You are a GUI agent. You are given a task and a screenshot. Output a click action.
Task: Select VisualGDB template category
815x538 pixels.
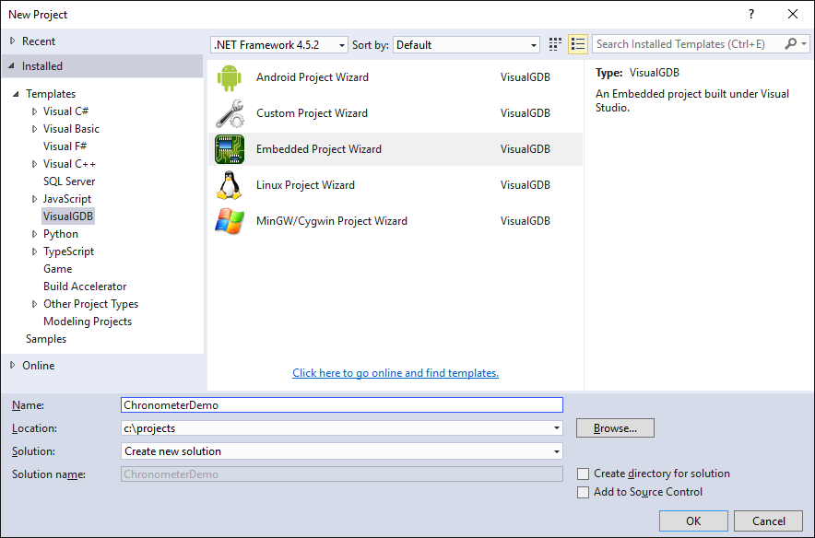(x=68, y=216)
